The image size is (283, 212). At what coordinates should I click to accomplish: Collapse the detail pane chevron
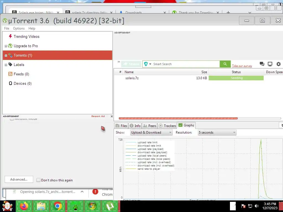(281, 125)
